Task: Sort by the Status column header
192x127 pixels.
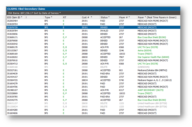Action: click(105, 17)
